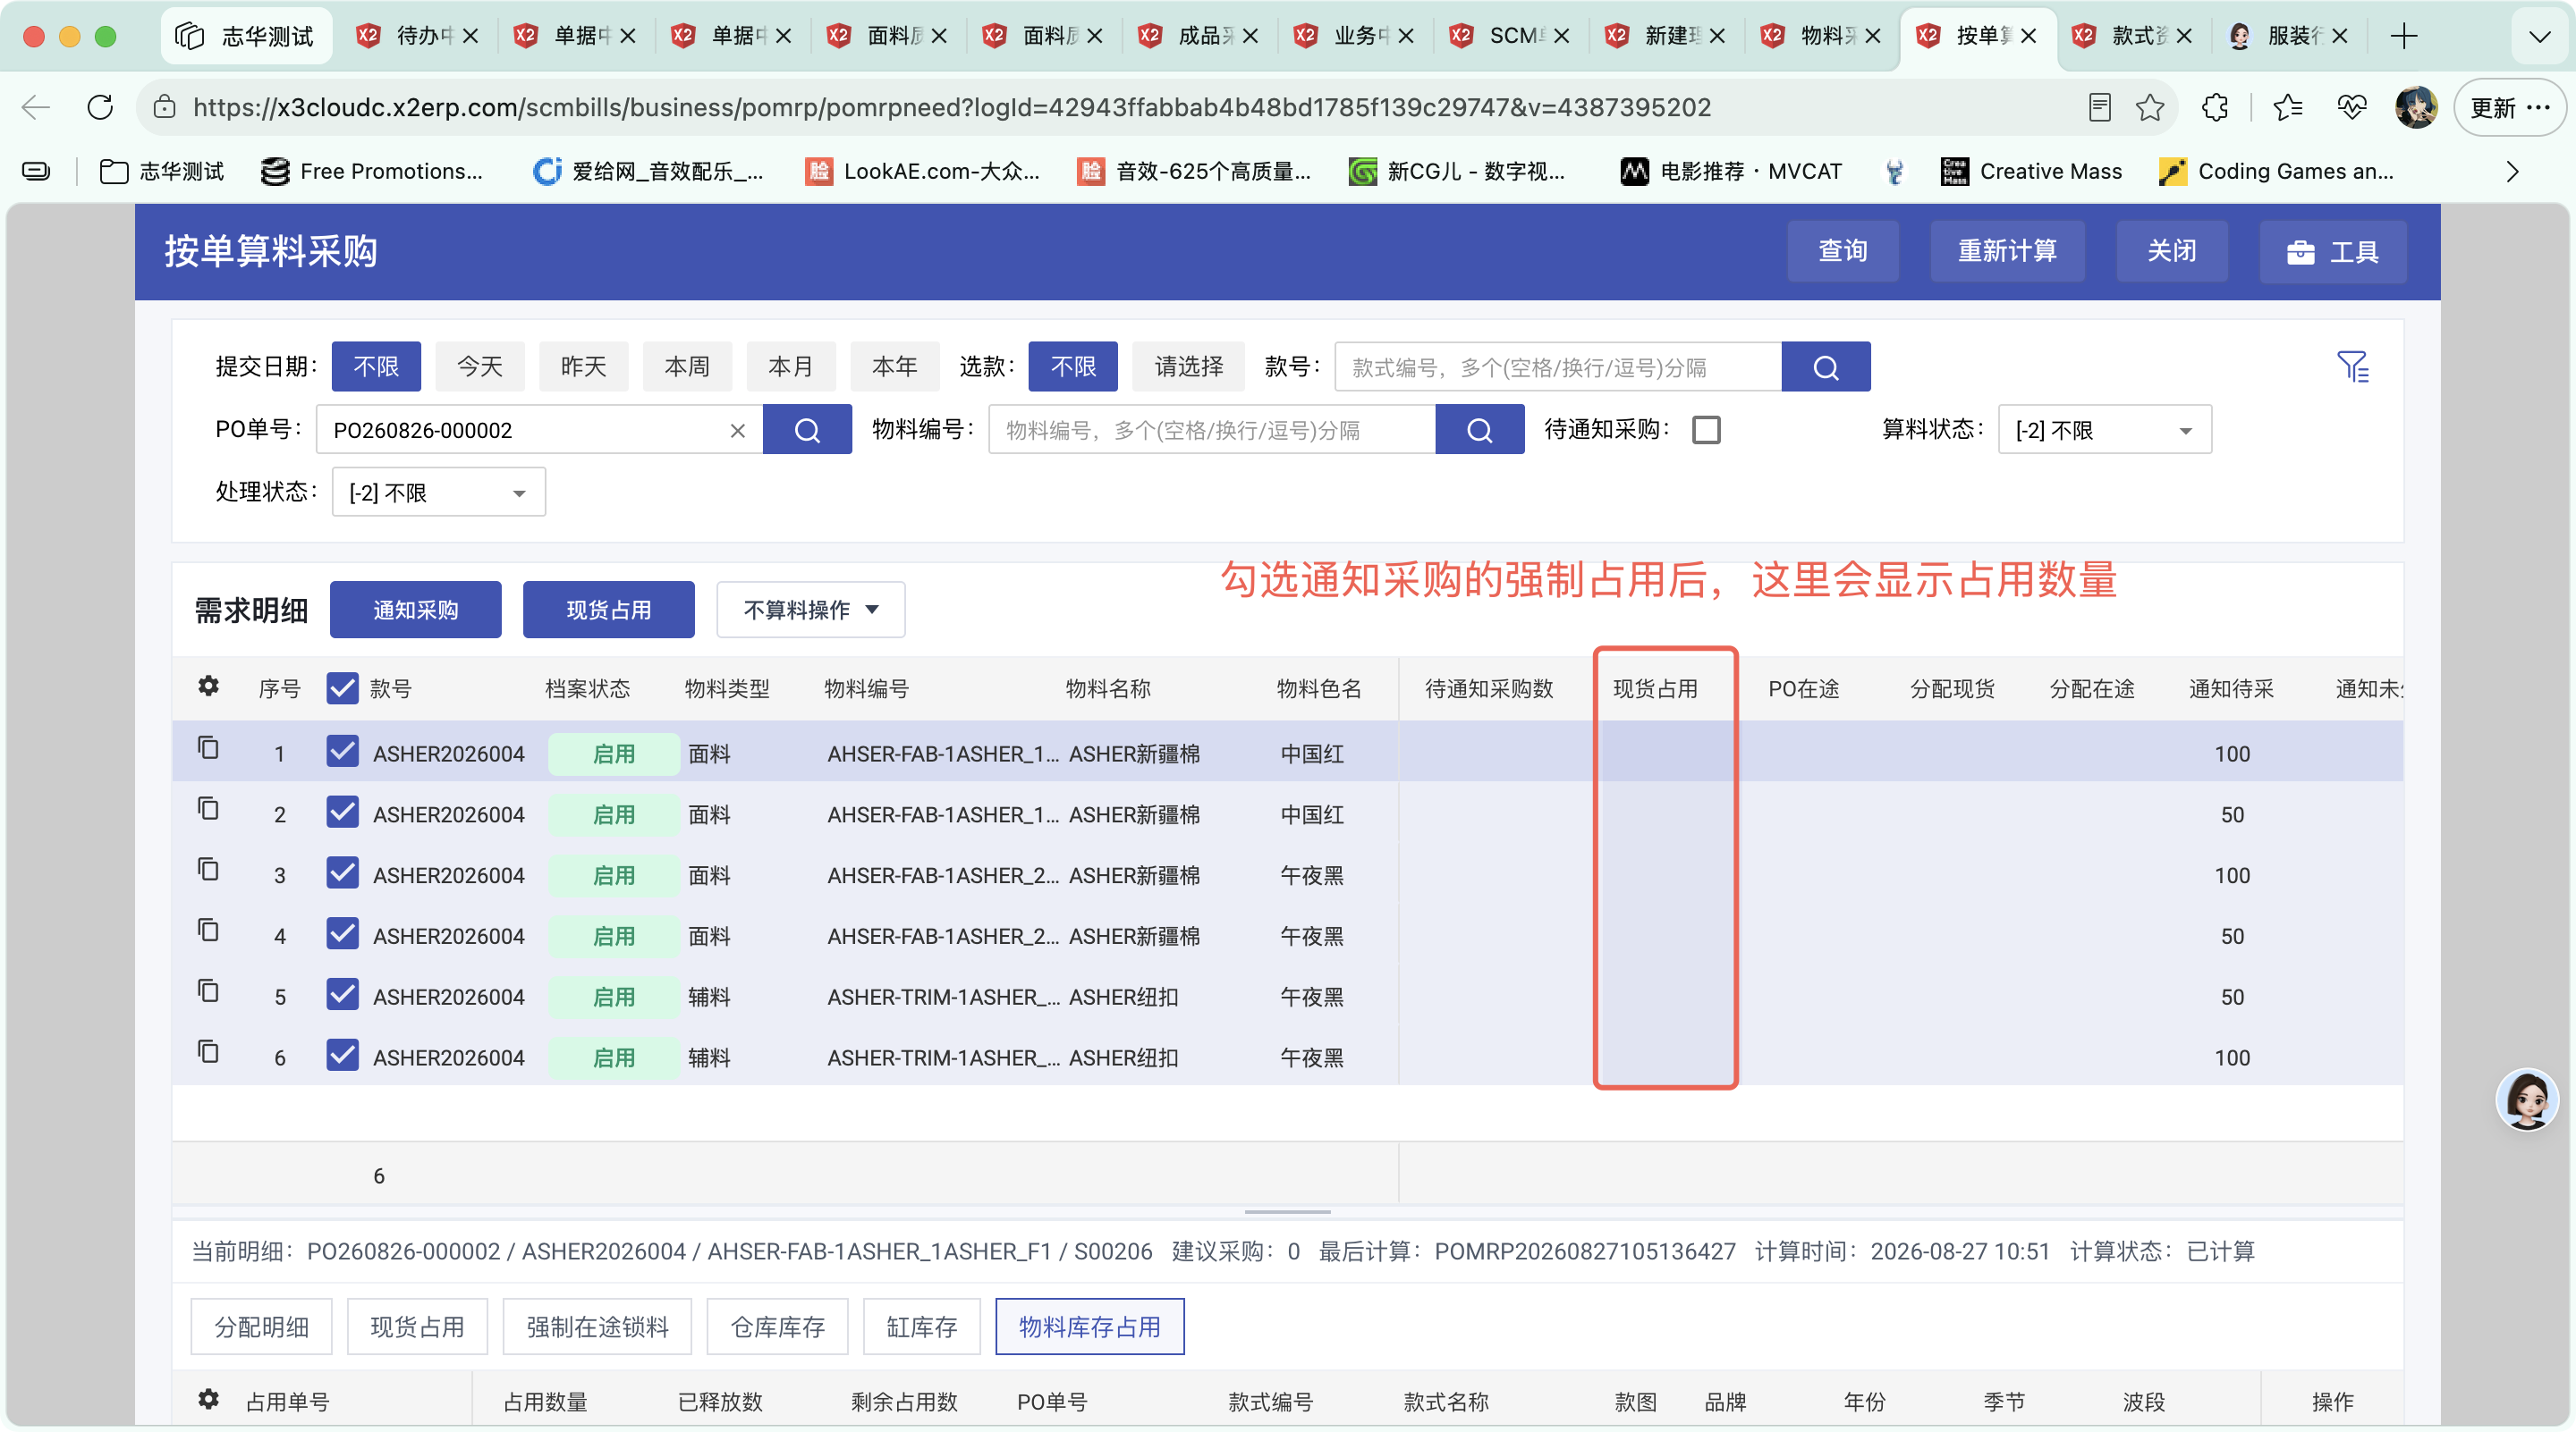Click the filter settings icon
This screenshot has width=2576, height=1432.
tap(2352, 366)
